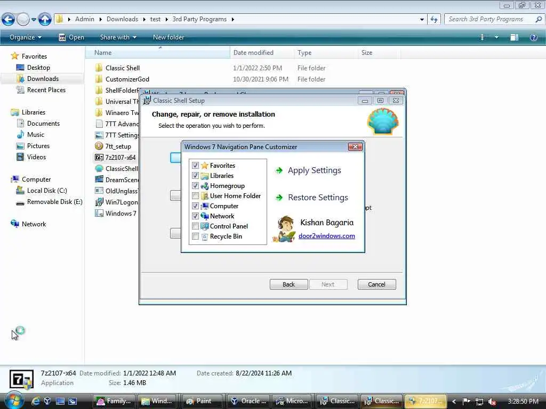Uncheck the Homegroup checkbox
Viewport: 546px width, 409px height.
(x=195, y=186)
